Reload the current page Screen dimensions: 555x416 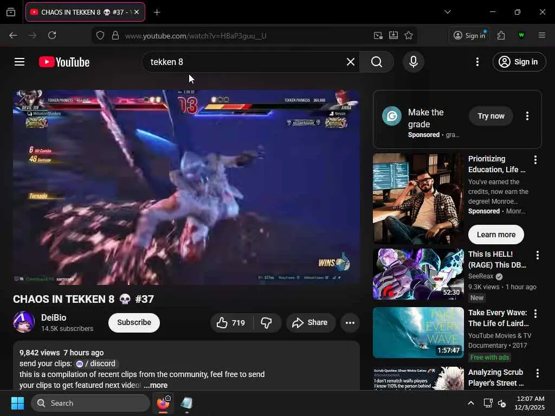[52, 35]
